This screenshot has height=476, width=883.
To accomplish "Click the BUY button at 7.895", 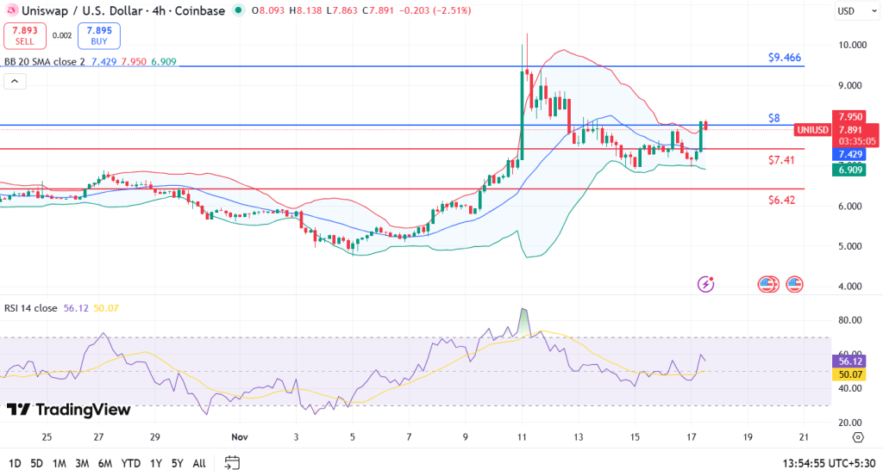I will (x=99, y=35).
